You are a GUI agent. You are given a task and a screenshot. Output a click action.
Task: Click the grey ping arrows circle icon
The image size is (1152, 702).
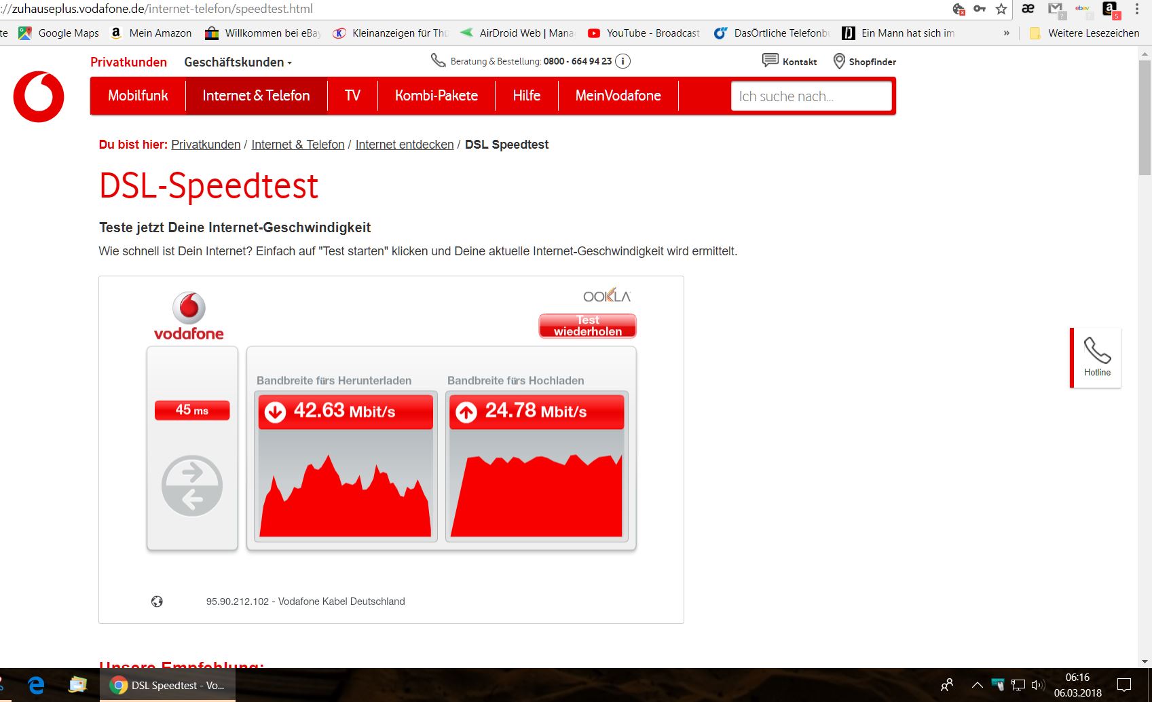[x=192, y=485]
